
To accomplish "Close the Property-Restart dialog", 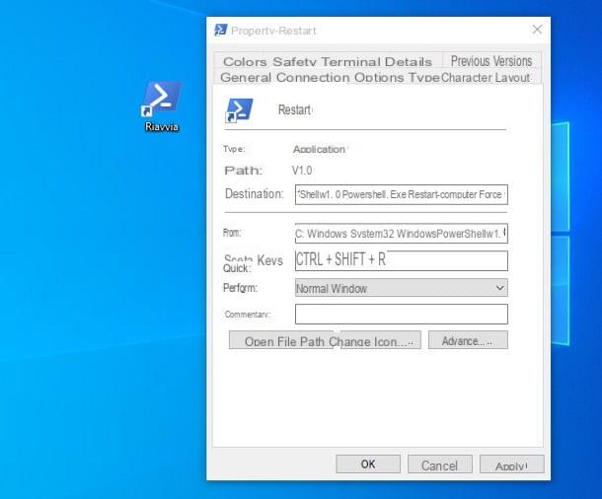I will (537, 30).
